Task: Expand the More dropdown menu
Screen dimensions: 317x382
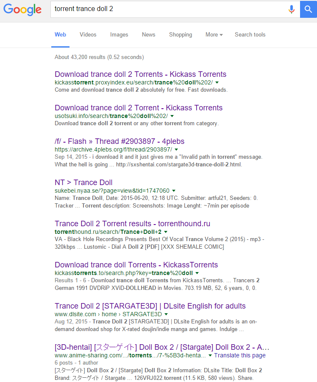Action: coord(214,35)
